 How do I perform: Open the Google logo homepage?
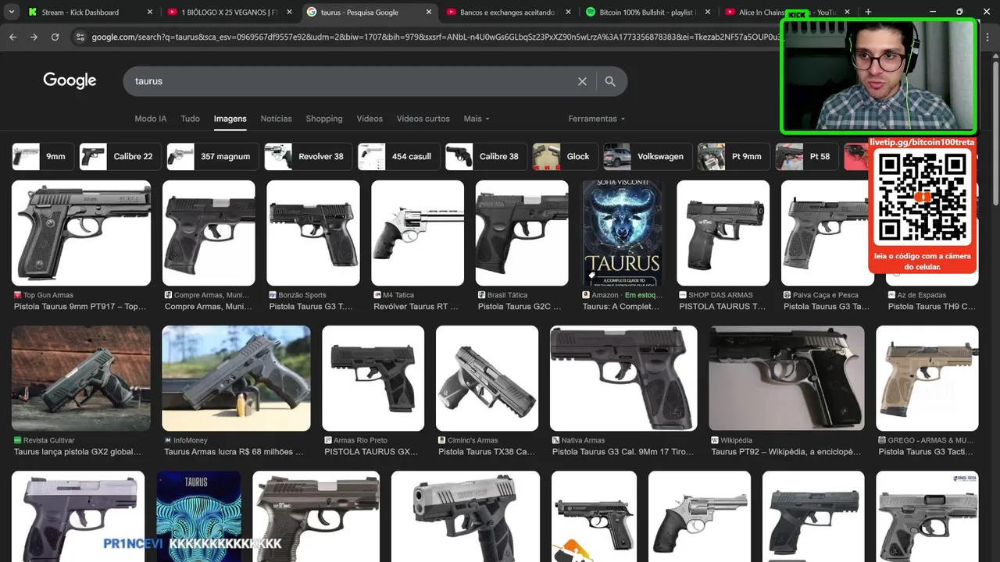[x=70, y=80]
